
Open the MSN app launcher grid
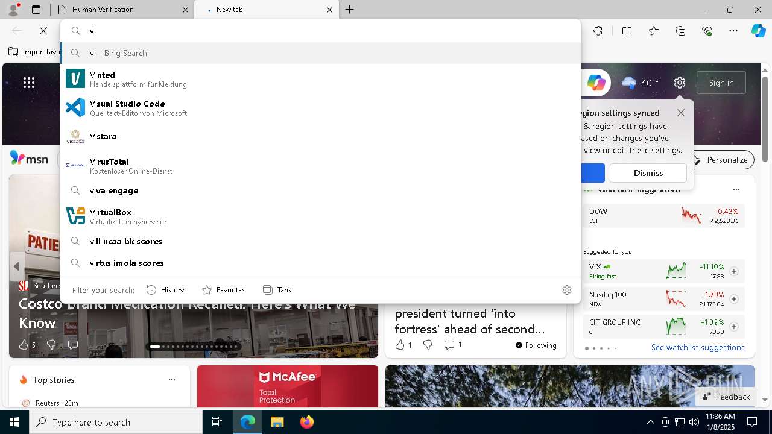(x=29, y=83)
